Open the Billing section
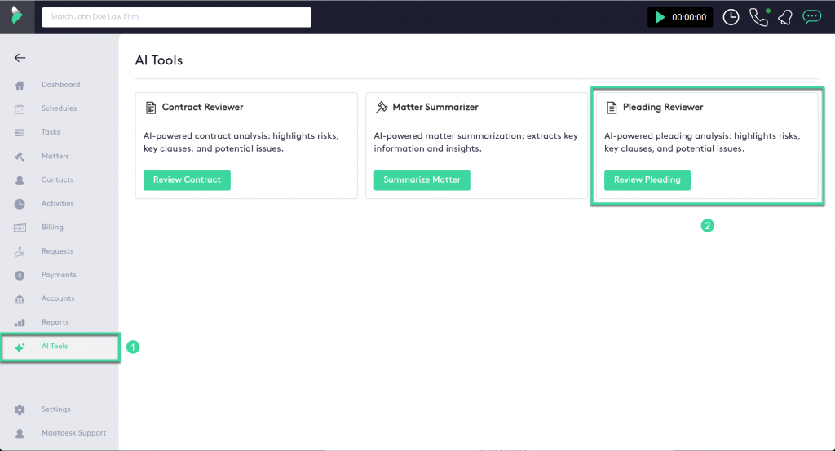The height and width of the screenshot is (451, 835). 52,228
